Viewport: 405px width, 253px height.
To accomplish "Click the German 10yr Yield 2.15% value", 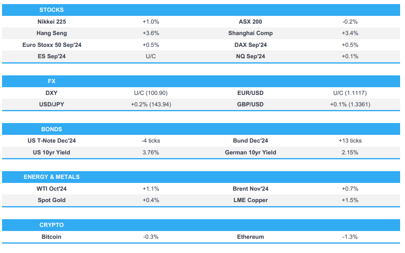I will click(x=350, y=152).
